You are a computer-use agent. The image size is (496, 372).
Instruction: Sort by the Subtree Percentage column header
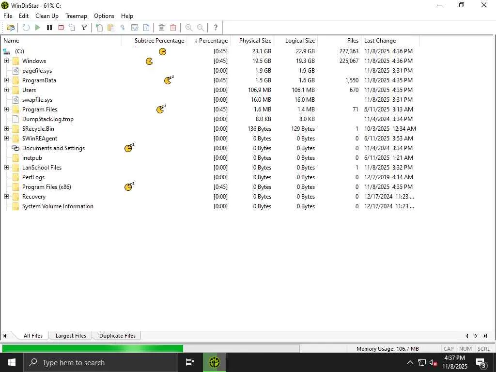click(155, 41)
